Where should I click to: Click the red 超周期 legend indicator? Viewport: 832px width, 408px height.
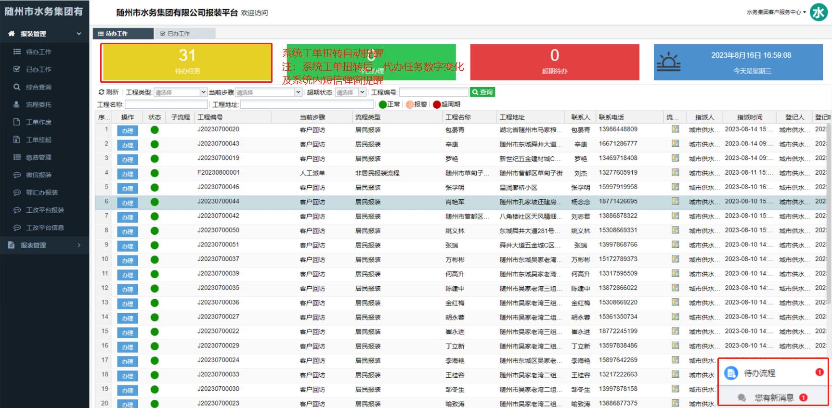(437, 104)
